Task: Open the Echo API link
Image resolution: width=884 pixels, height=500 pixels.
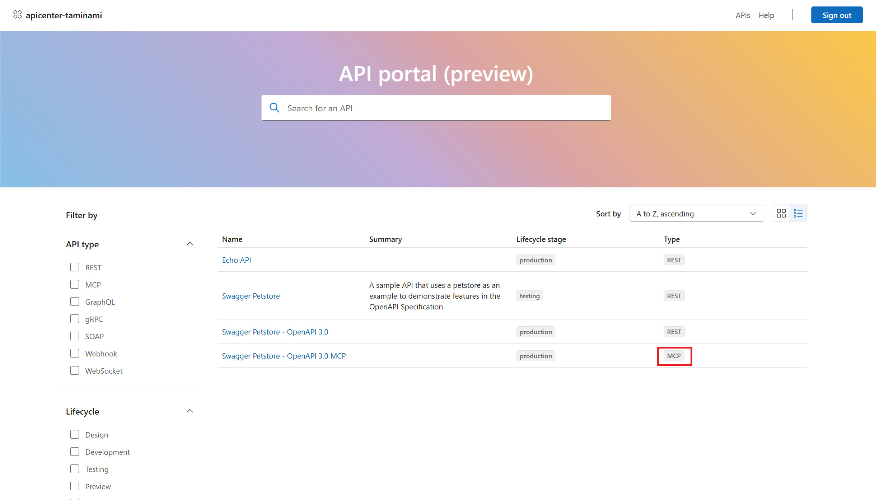Action: tap(237, 260)
